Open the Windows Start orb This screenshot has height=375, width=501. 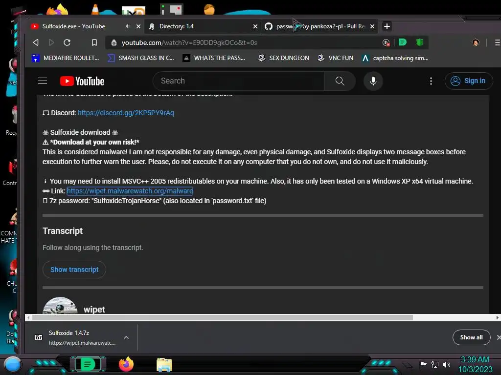click(13, 364)
